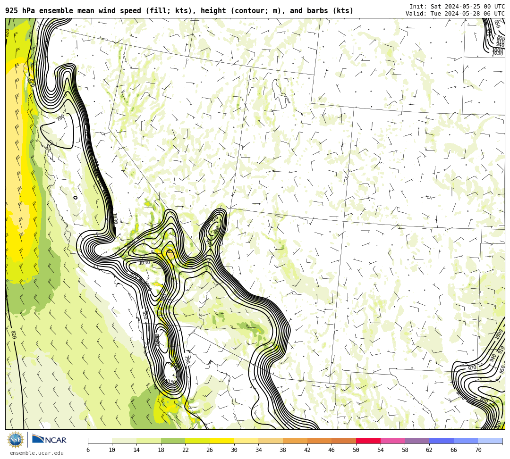The image size is (510, 459).
Task: Click the colorbar tick label 14
Action: (x=136, y=450)
